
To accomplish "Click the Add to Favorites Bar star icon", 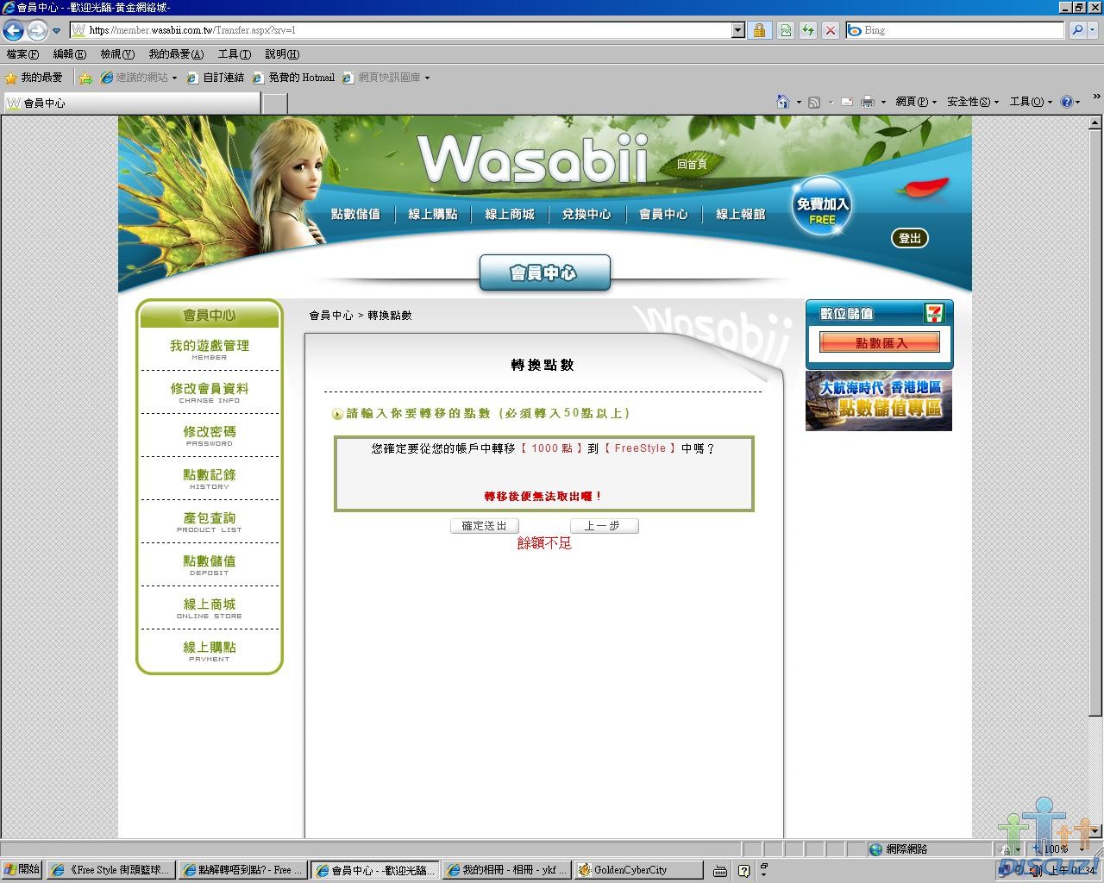I will (x=85, y=78).
